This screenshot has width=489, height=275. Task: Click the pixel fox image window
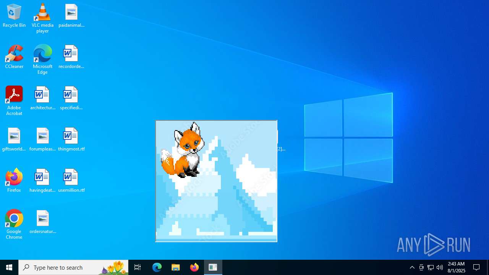216,181
